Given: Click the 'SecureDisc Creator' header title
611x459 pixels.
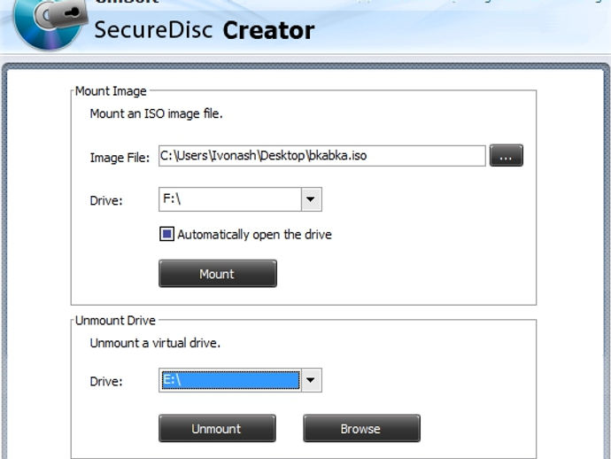Looking at the screenshot, I should (x=205, y=30).
